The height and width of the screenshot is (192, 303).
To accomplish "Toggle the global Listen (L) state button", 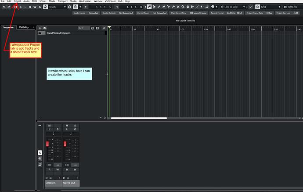I will click(x=25, y=7).
